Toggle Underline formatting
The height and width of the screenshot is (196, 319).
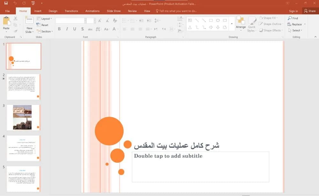(x=75, y=29)
